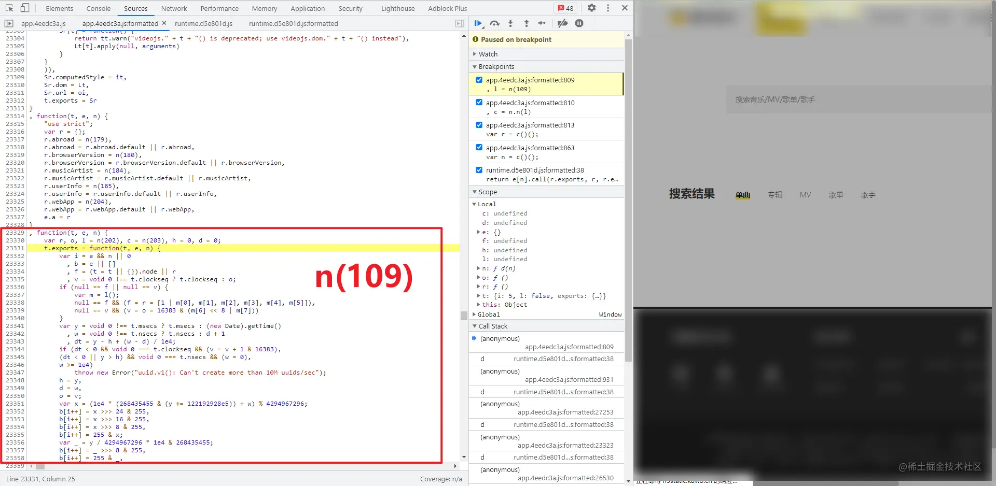
Task: Close the app.4eedc3a.js:formatted tab
Action: click(164, 23)
